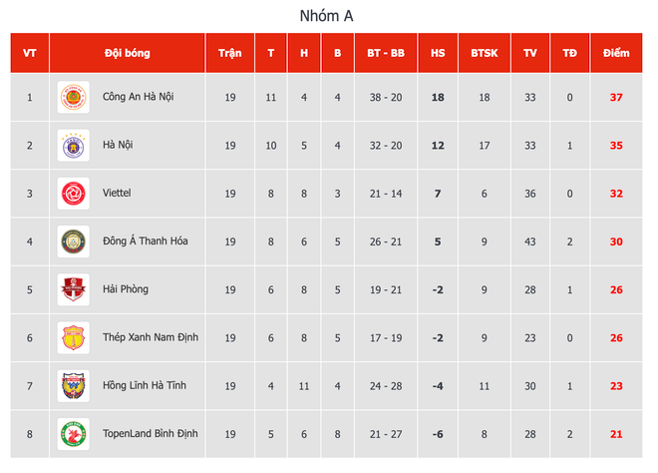658x473 pixels.
Task: Click the Viettel club logo
Action: 73,194
